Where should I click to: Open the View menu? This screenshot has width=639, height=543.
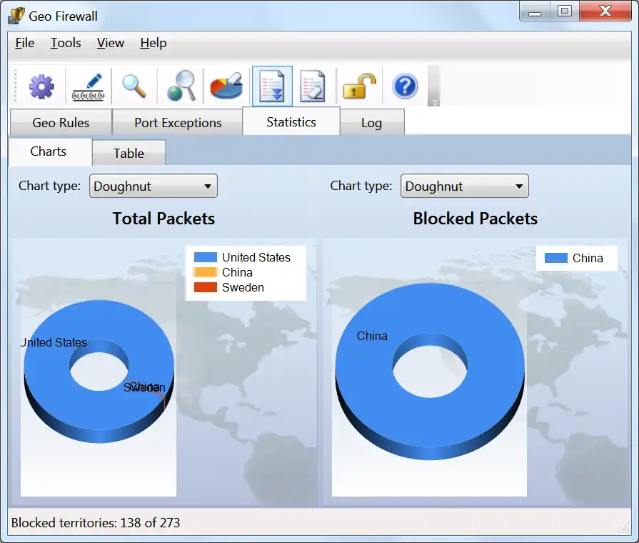point(111,43)
